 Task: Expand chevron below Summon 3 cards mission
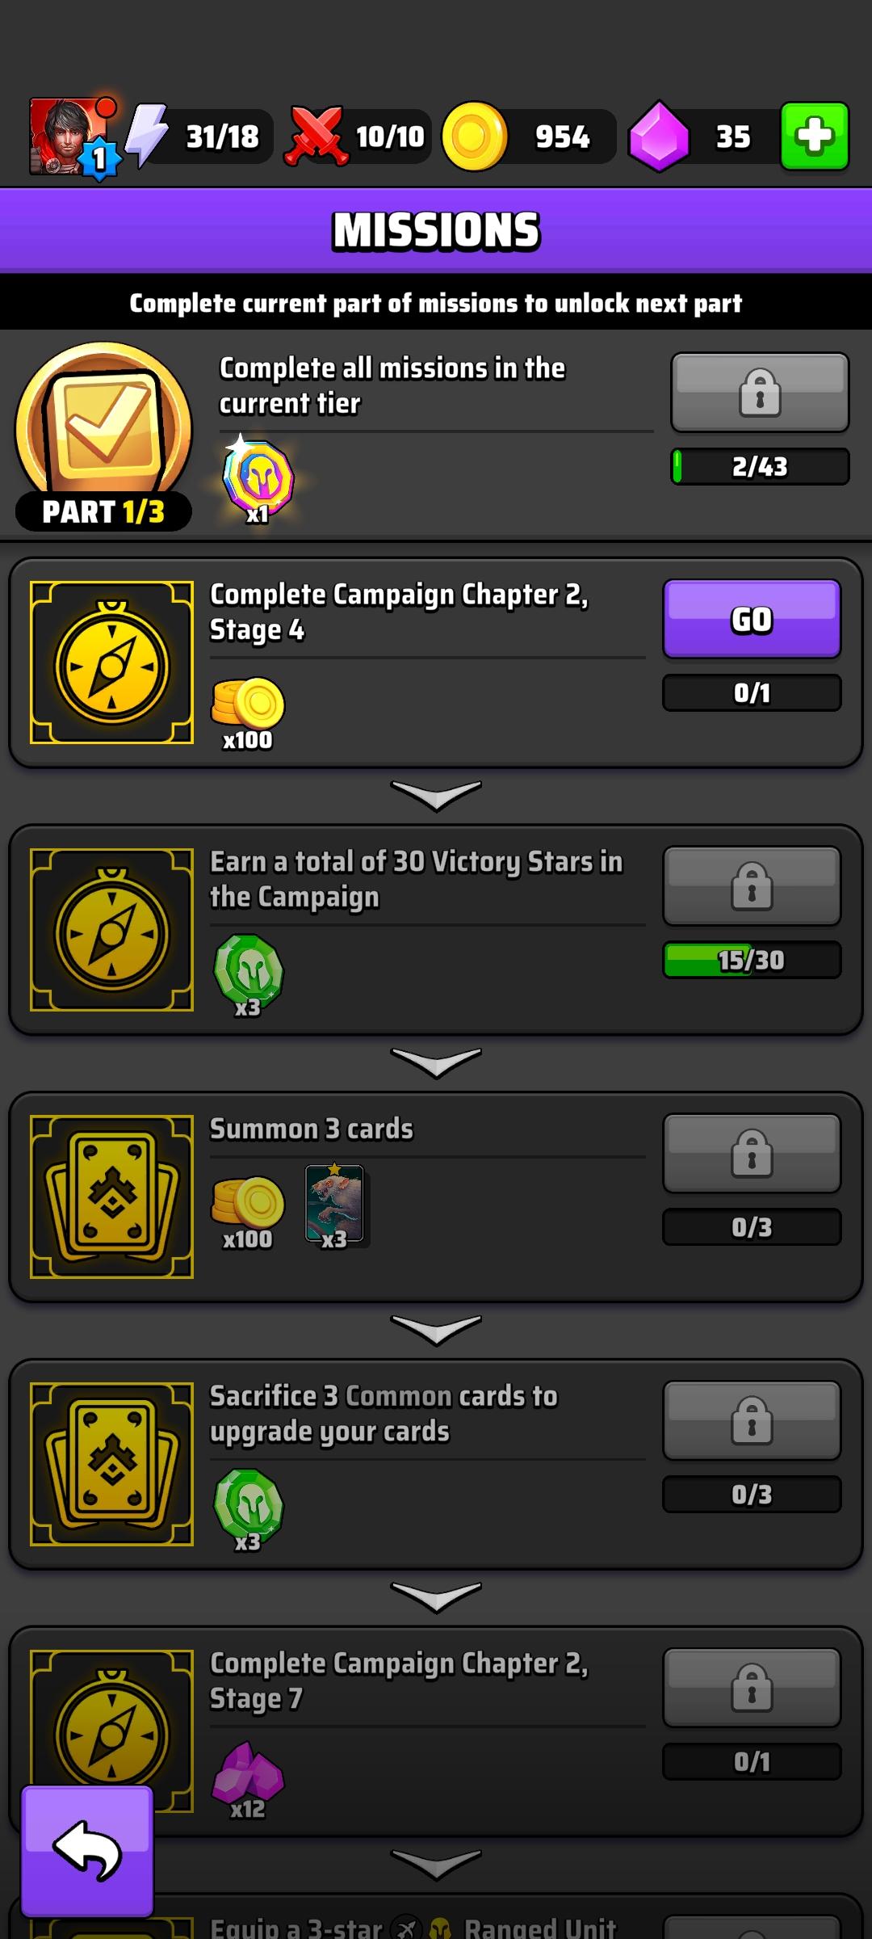pos(436,1330)
